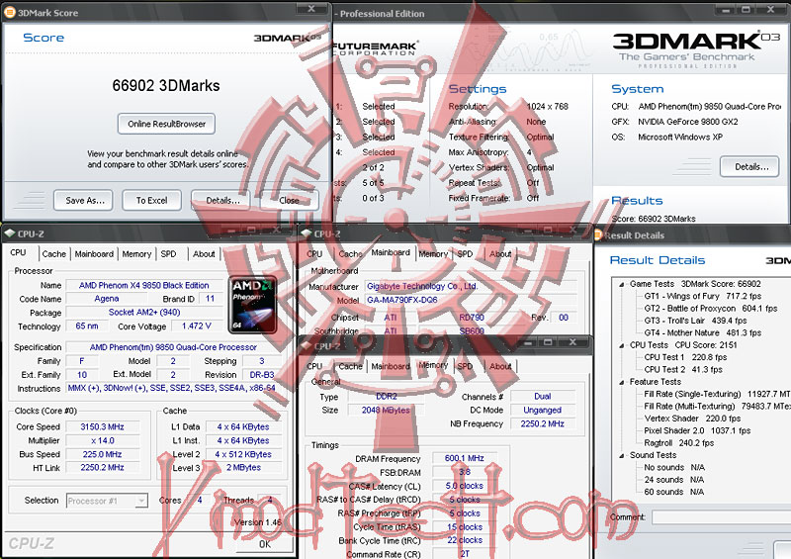Select SPD tab in left CPU-Z
The height and width of the screenshot is (559, 791).
168,254
